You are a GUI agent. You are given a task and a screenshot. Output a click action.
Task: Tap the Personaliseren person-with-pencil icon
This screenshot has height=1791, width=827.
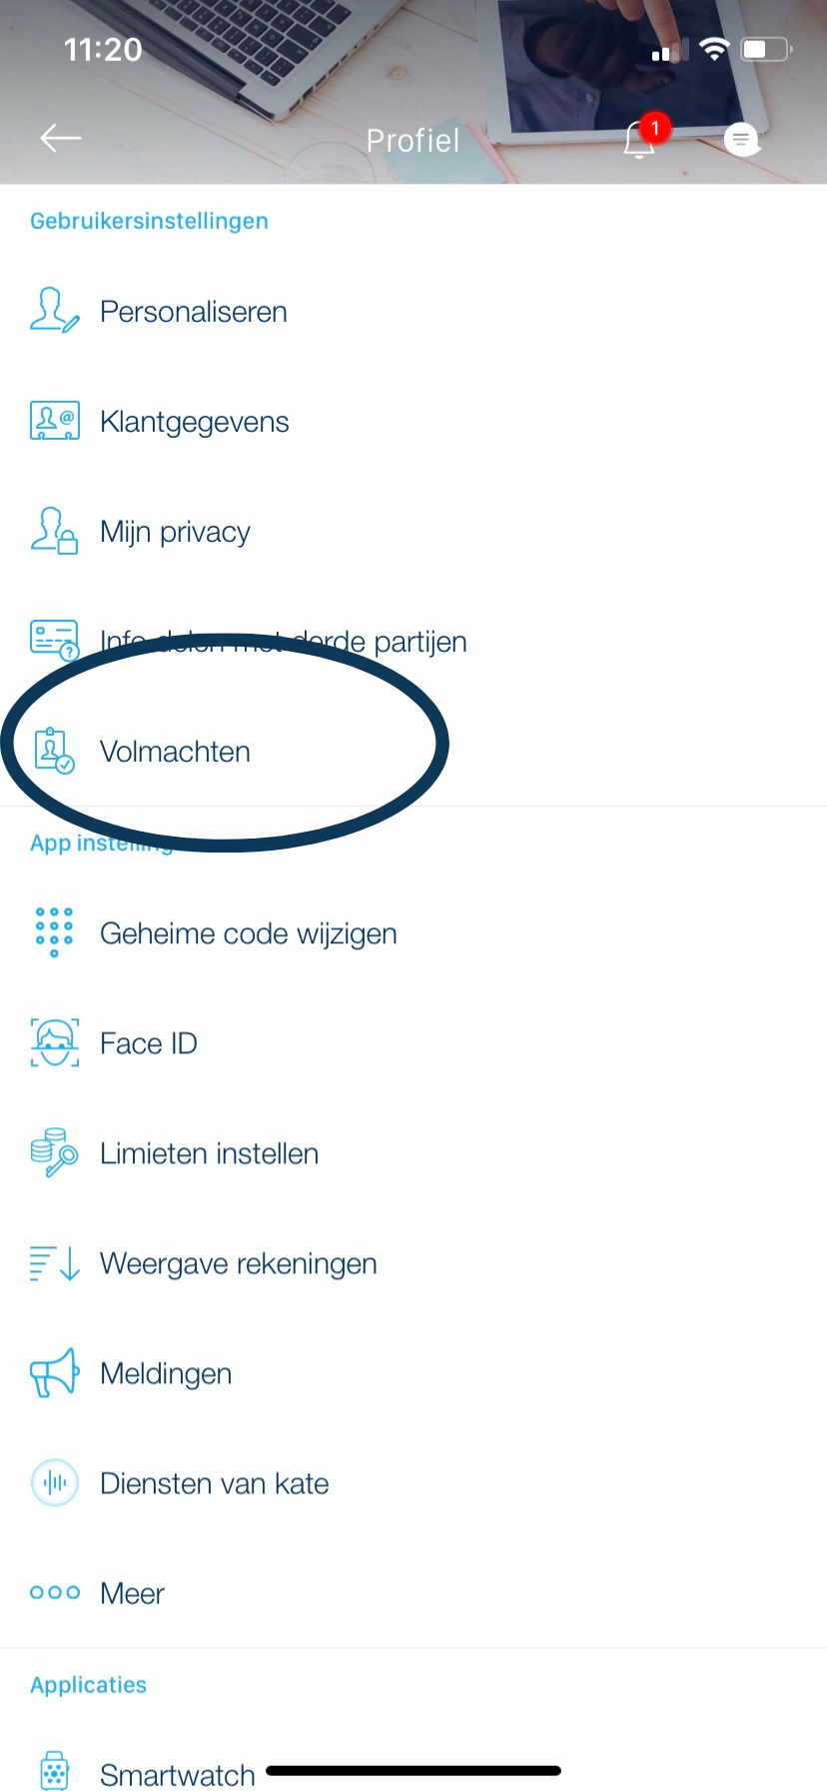54,311
